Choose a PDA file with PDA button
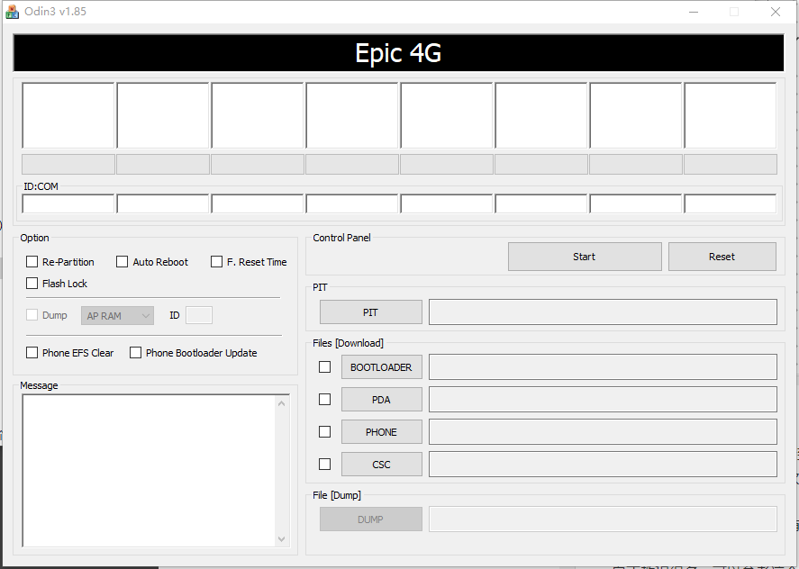Viewport: 799px width, 569px height. (381, 400)
